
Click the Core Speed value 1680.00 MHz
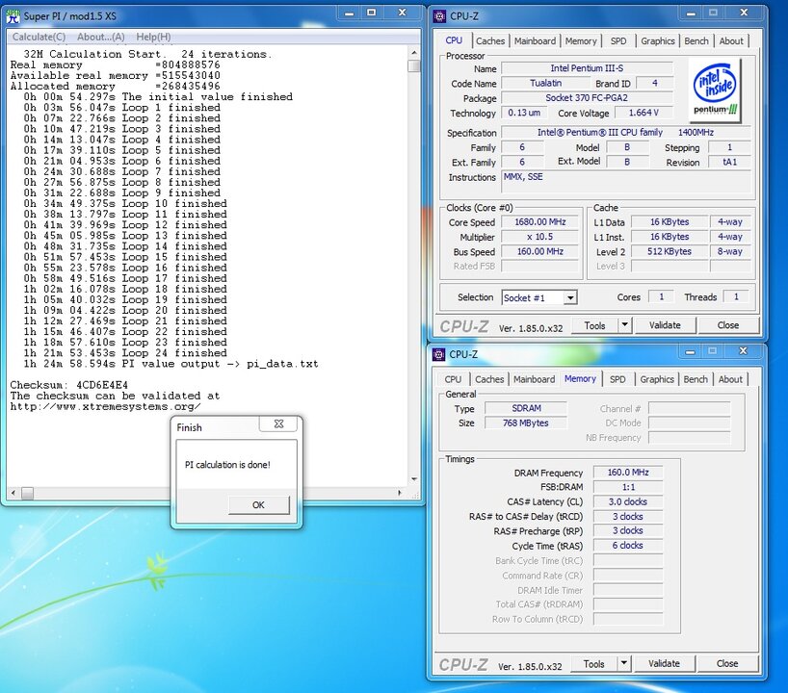point(540,222)
